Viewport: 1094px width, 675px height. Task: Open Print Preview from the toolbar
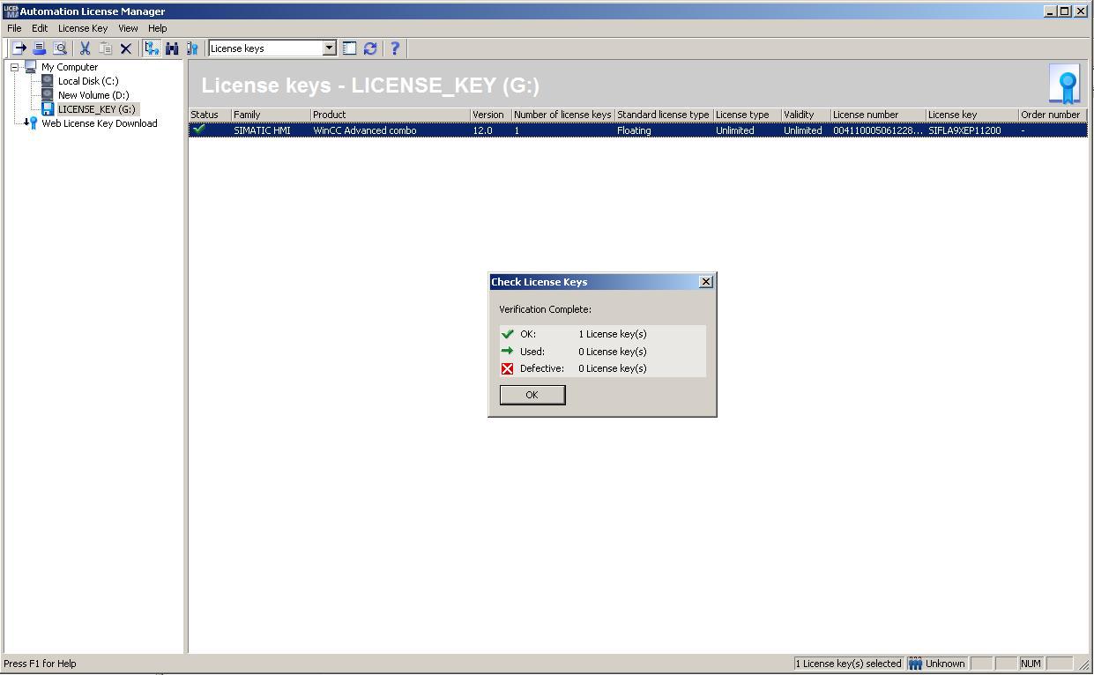pyautogui.click(x=60, y=48)
